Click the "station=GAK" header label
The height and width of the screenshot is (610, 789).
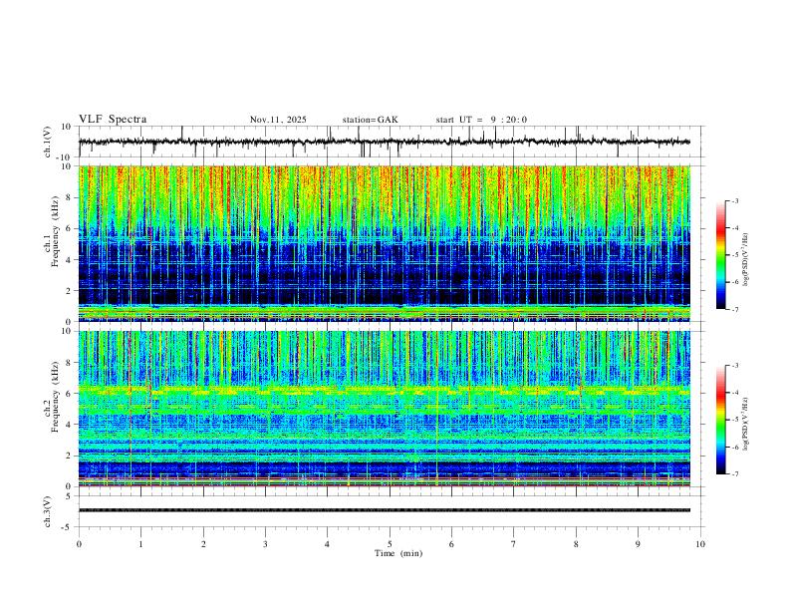[370, 120]
